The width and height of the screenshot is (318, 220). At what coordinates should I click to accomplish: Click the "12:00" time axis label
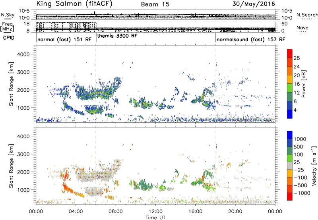tap(155, 212)
